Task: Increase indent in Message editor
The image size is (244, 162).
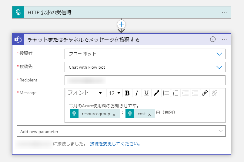Action: pyautogui.click(x=185, y=93)
